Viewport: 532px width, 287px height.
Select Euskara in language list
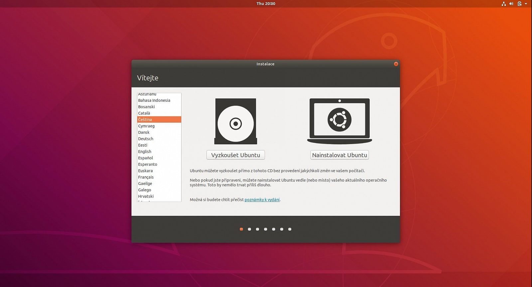[x=159, y=171]
